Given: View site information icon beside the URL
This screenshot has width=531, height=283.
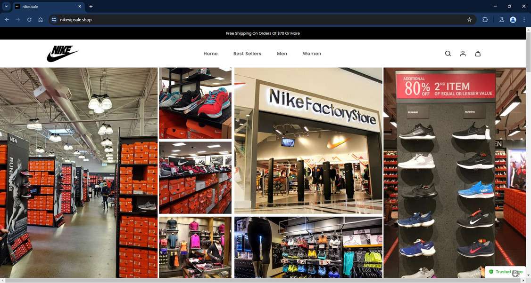Looking at the screenshot, I should point(53,20).
